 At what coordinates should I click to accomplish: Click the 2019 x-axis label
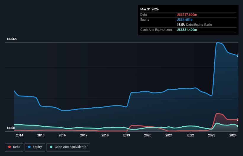point(126,135)
